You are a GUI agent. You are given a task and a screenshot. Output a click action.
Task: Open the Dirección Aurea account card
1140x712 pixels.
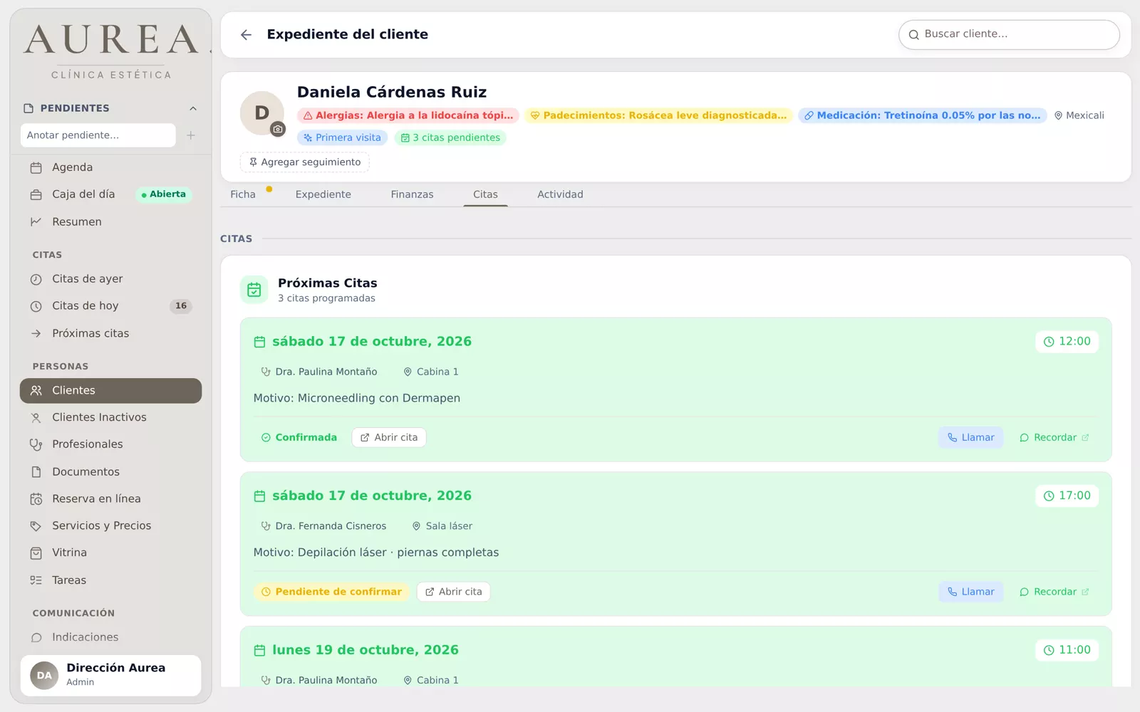110,675
